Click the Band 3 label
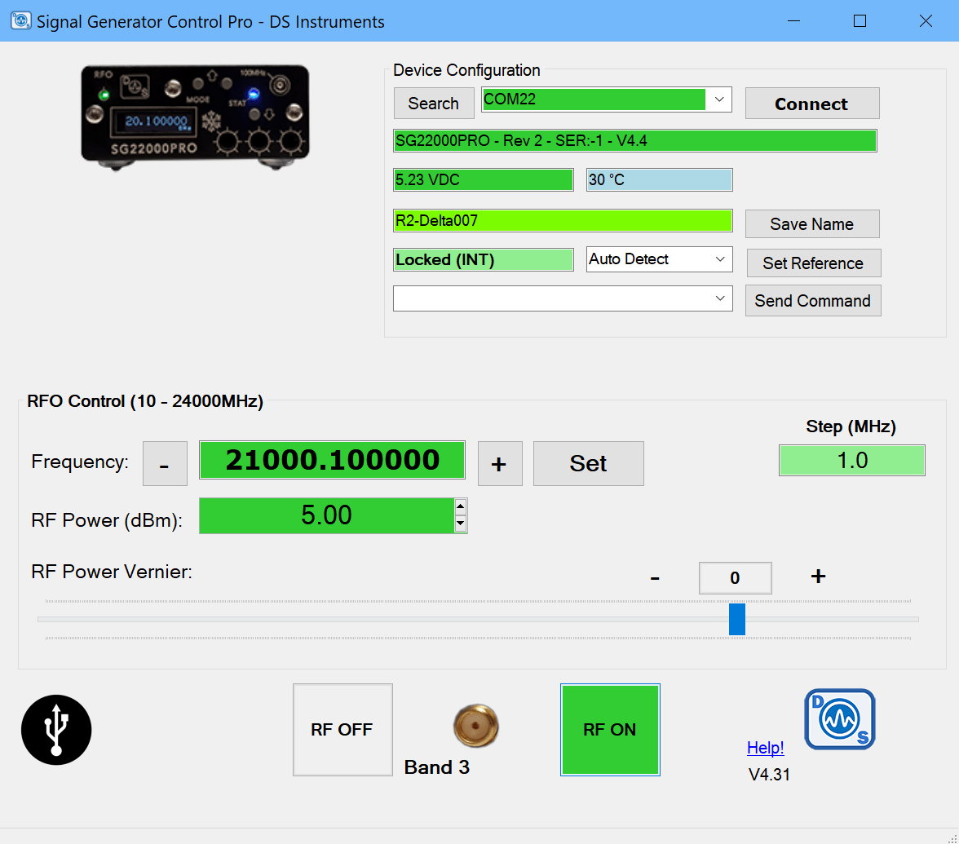Image resolution: width=959 pixels, height=844 pixels. click(437, 767)
